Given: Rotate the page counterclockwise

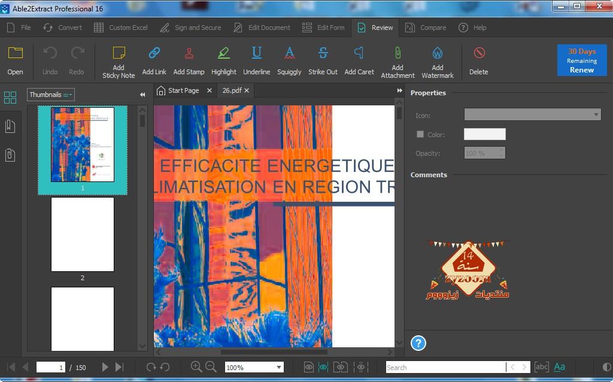Looking at the screenshot, I should click(165, 367).
